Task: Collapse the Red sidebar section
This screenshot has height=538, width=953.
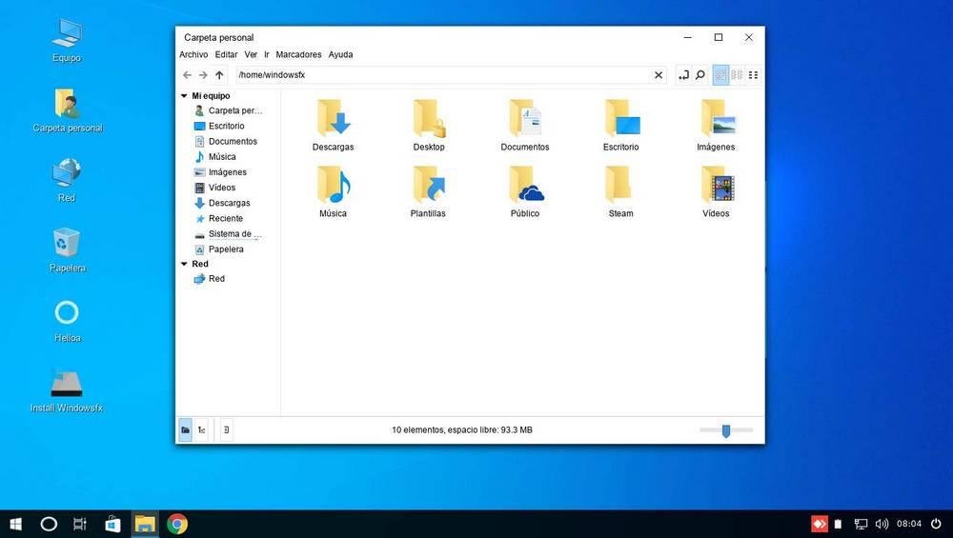Action: coord(184,264)
